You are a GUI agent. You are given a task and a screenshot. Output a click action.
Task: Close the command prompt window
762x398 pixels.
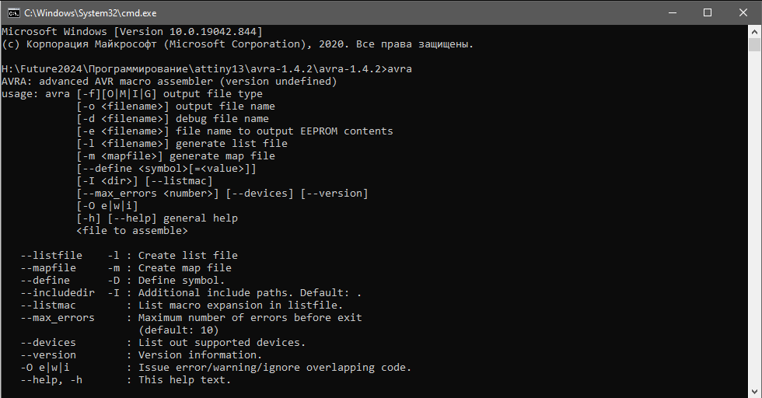tap(743, 12)
